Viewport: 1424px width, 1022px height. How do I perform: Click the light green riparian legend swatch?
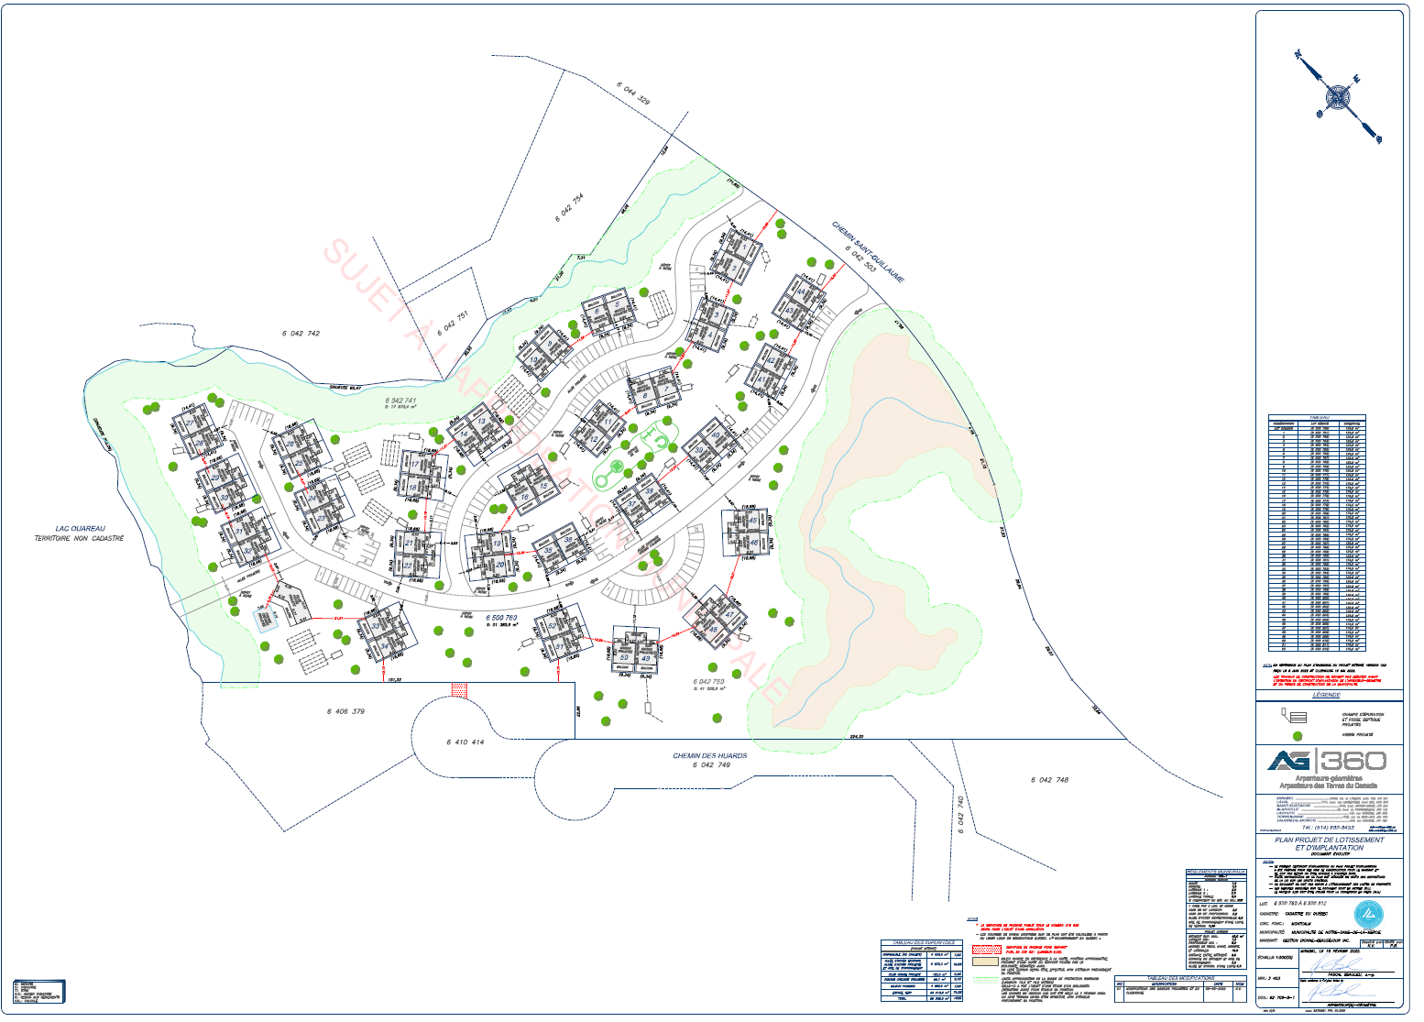point(984,979)
